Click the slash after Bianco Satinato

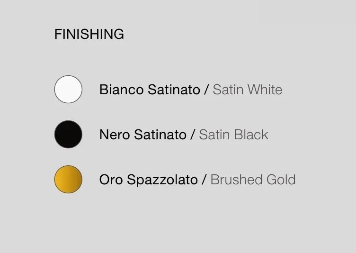(x=206, y=90)
